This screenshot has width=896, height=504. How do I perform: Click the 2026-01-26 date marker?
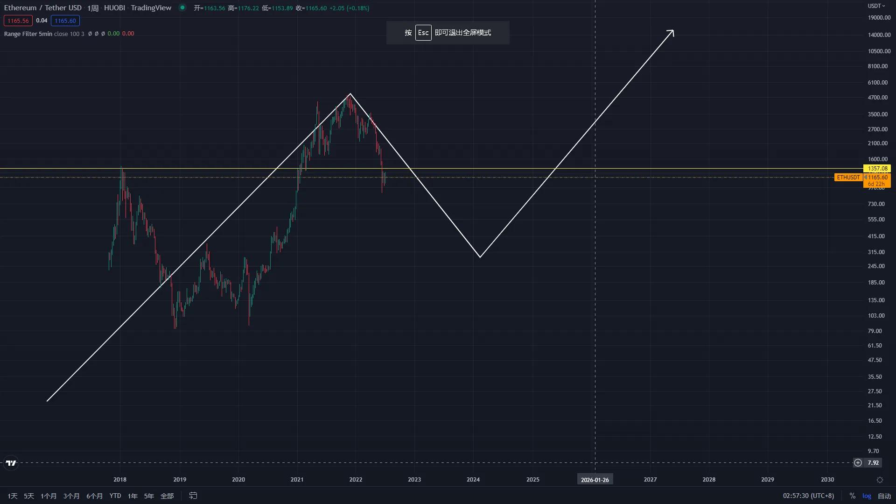click(595, 480)
